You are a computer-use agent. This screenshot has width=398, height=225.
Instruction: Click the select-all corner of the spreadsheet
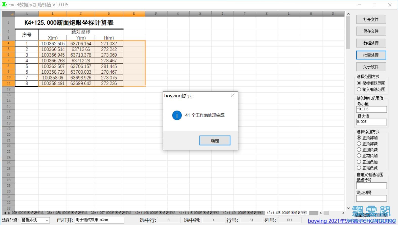pyautogui.click(x=9, y=14)
